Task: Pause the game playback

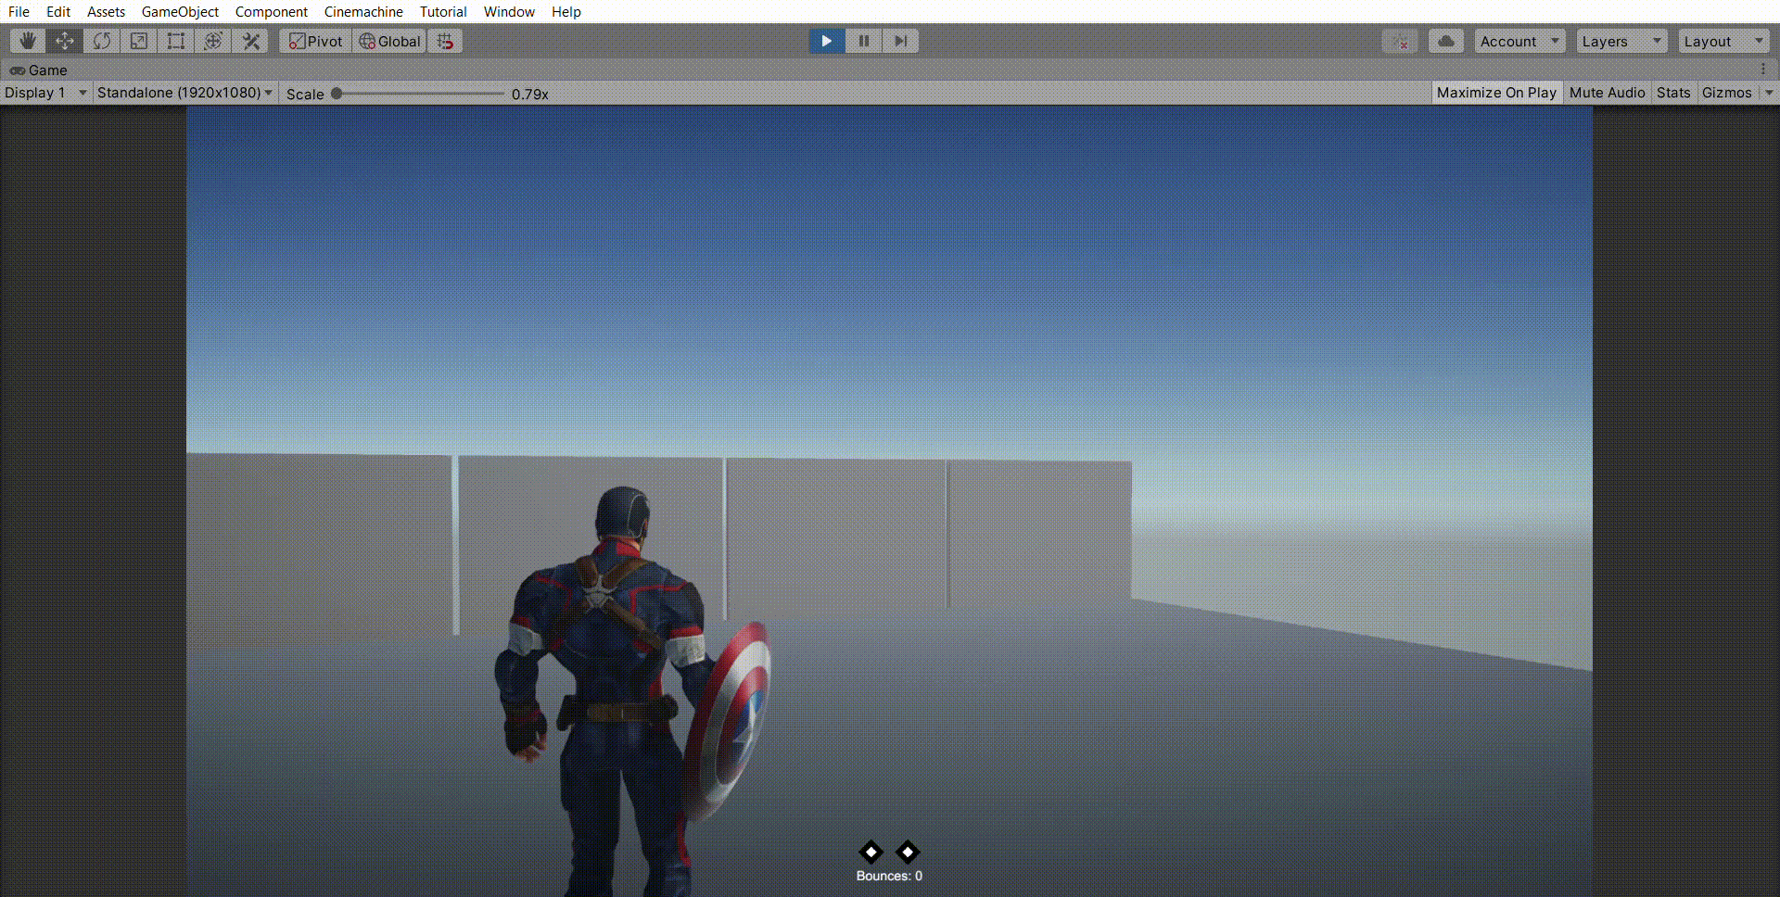Action: pos(863,41)
